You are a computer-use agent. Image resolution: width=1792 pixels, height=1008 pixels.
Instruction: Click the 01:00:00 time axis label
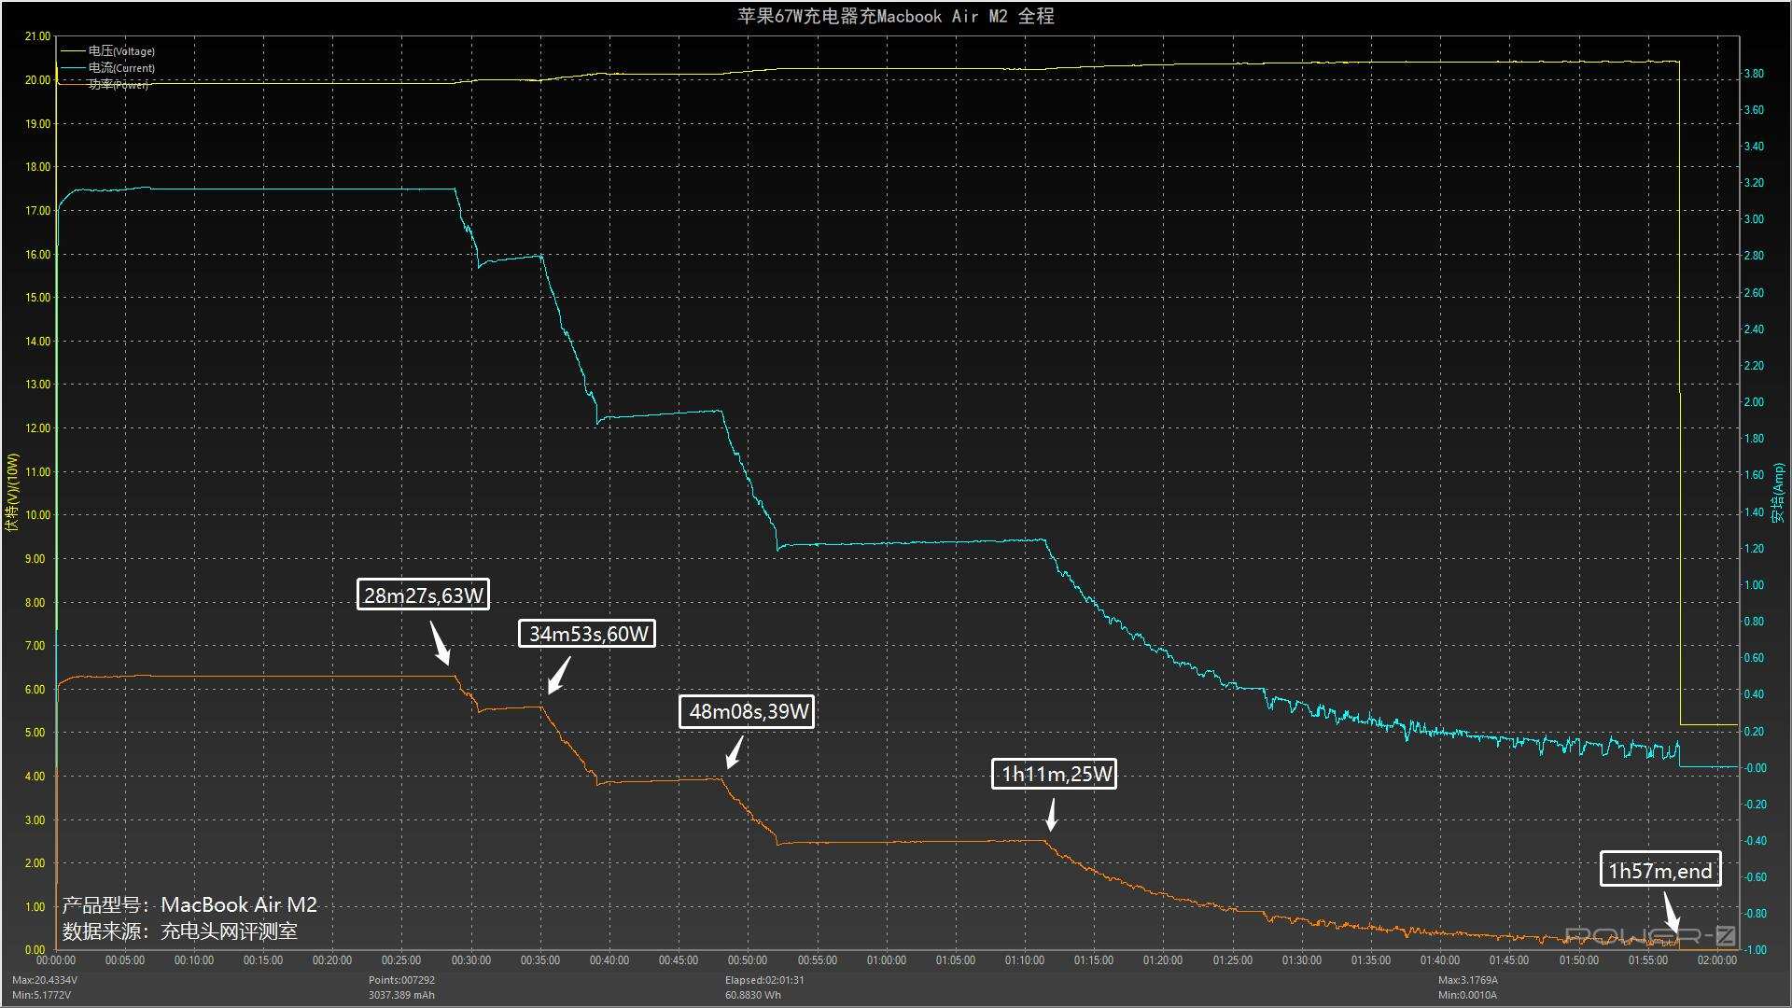coord(886,960)
